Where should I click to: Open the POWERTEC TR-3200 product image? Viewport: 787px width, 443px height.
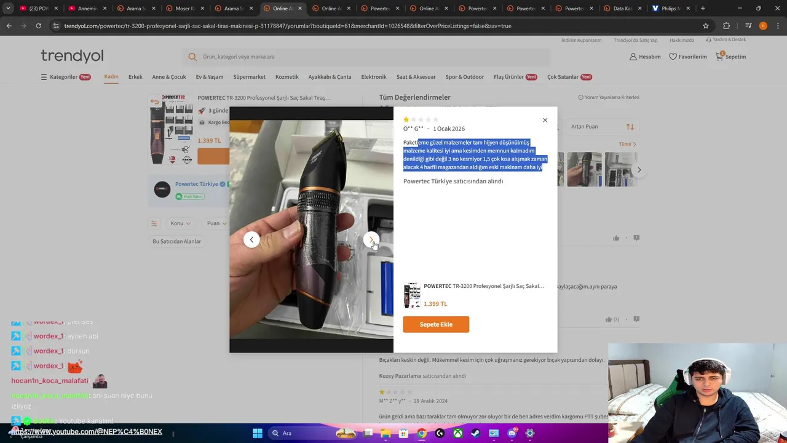[x=171, y=130]
